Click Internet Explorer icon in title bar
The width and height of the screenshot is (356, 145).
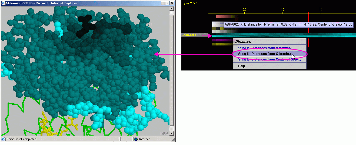coord(4,3)
